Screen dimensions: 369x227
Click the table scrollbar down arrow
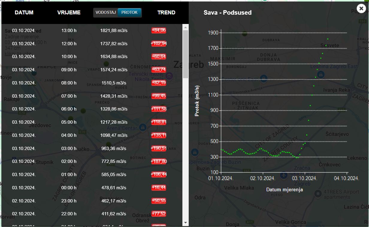185,223
